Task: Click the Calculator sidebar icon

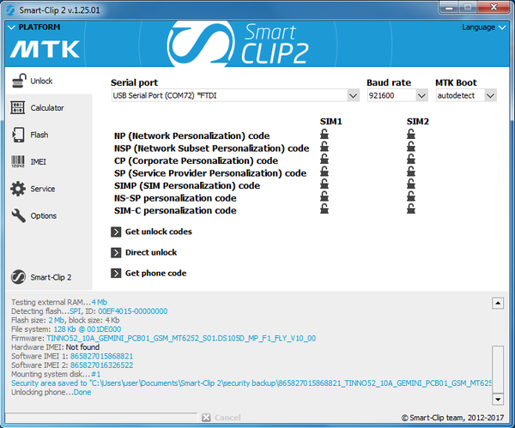Action: (x=17, y=108)
